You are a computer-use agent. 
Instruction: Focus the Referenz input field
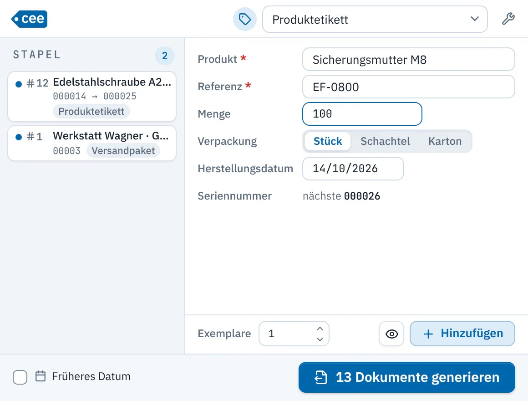(x=408, y=87)
